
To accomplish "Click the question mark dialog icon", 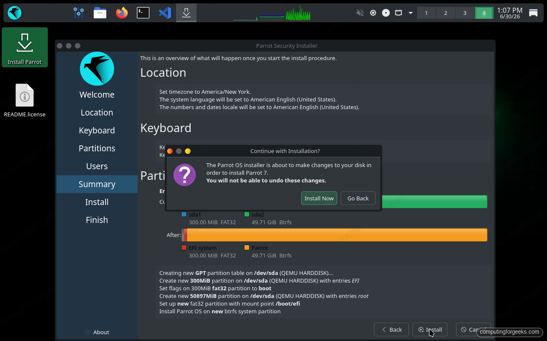I will click(185, 175).
